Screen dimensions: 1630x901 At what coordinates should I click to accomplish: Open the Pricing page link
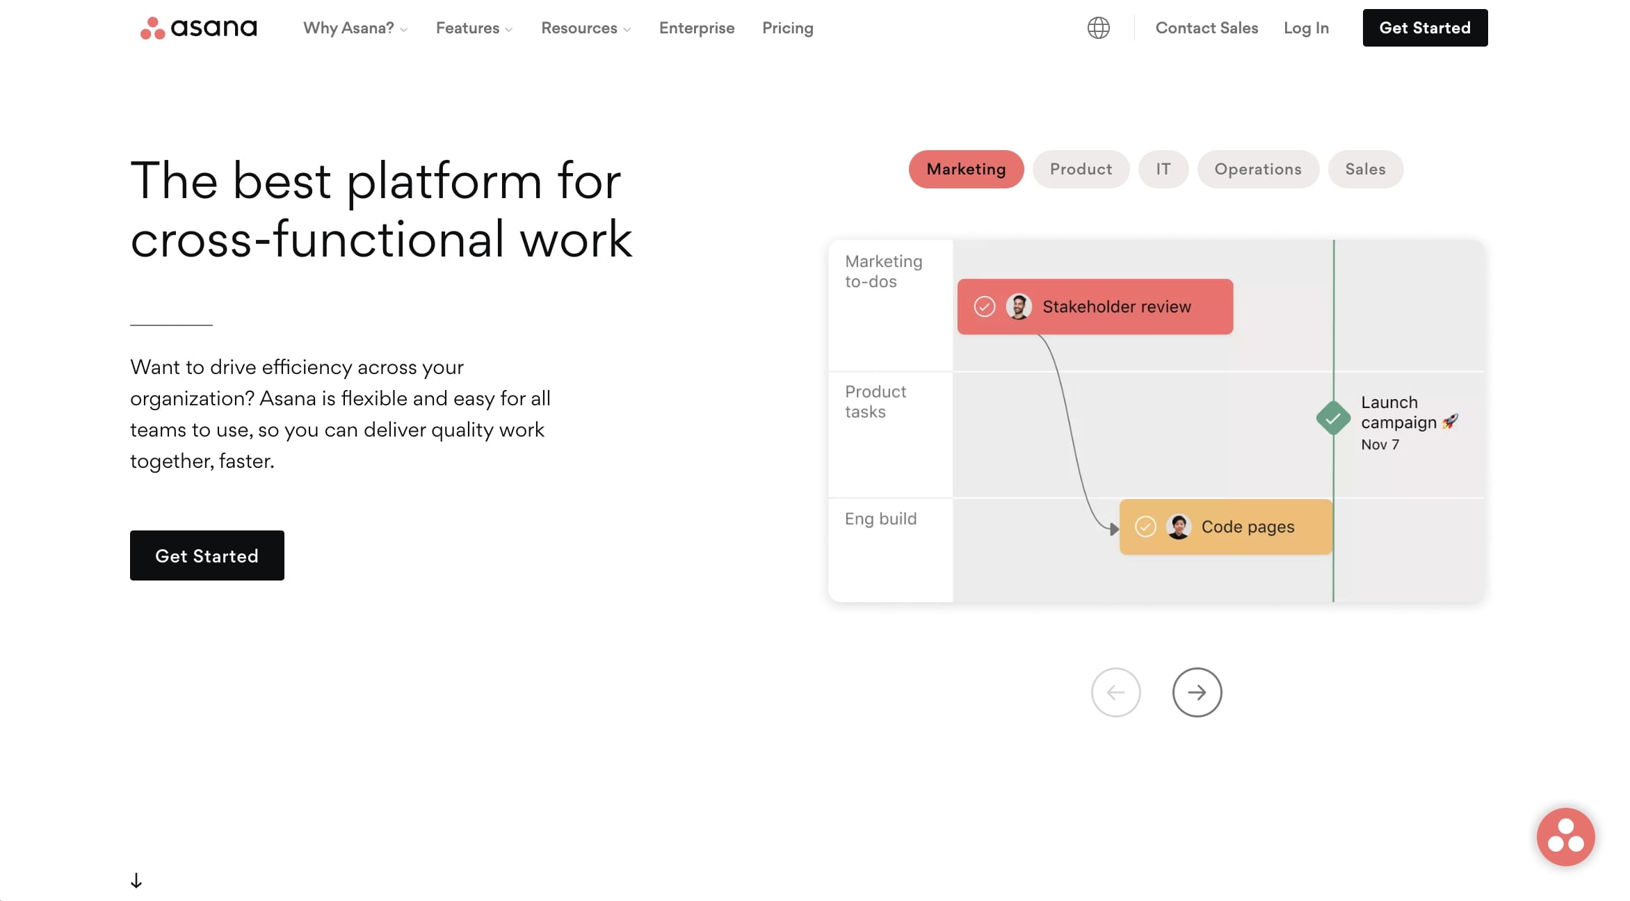tap(787, 28)
